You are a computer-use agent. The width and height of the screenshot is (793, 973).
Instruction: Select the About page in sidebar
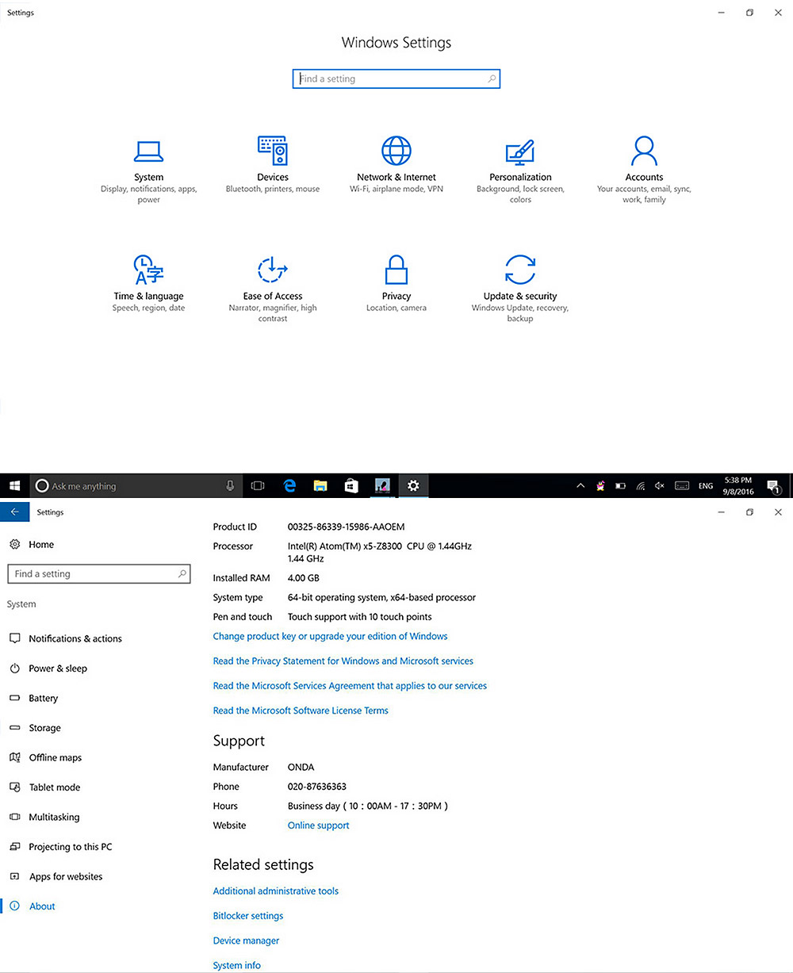(42, 906)
